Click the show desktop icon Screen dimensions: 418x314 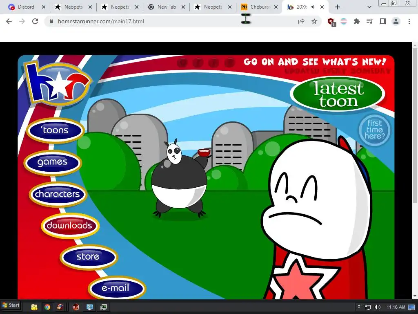411,307
